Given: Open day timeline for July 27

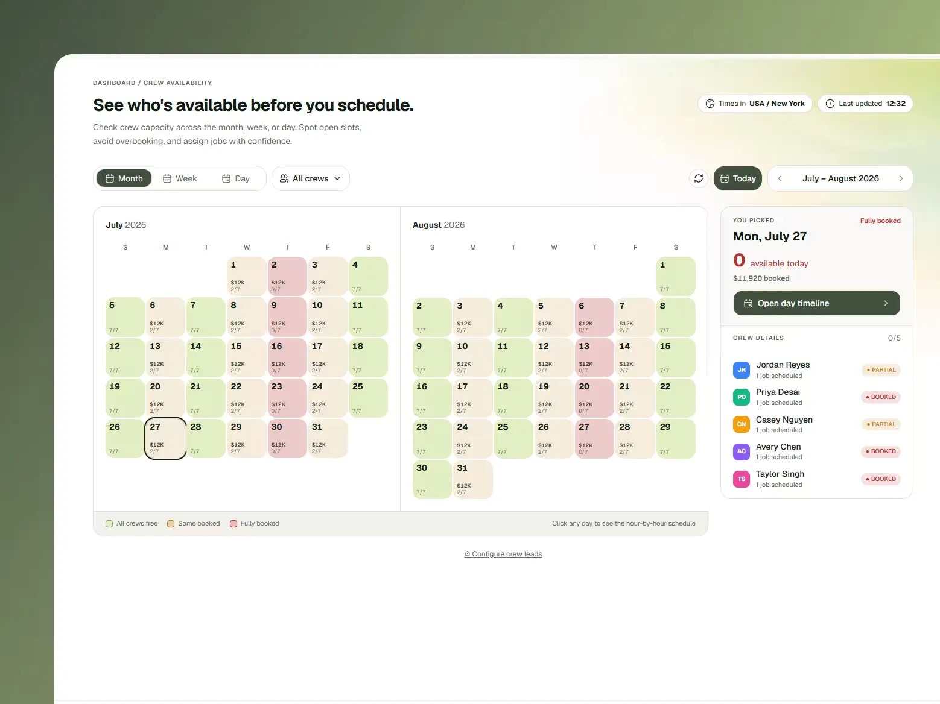Looking at the screenshot, I should [x=817, y=303].
